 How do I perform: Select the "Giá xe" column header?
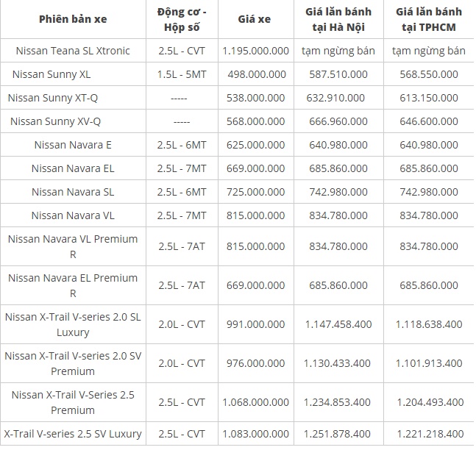point(255,18)
